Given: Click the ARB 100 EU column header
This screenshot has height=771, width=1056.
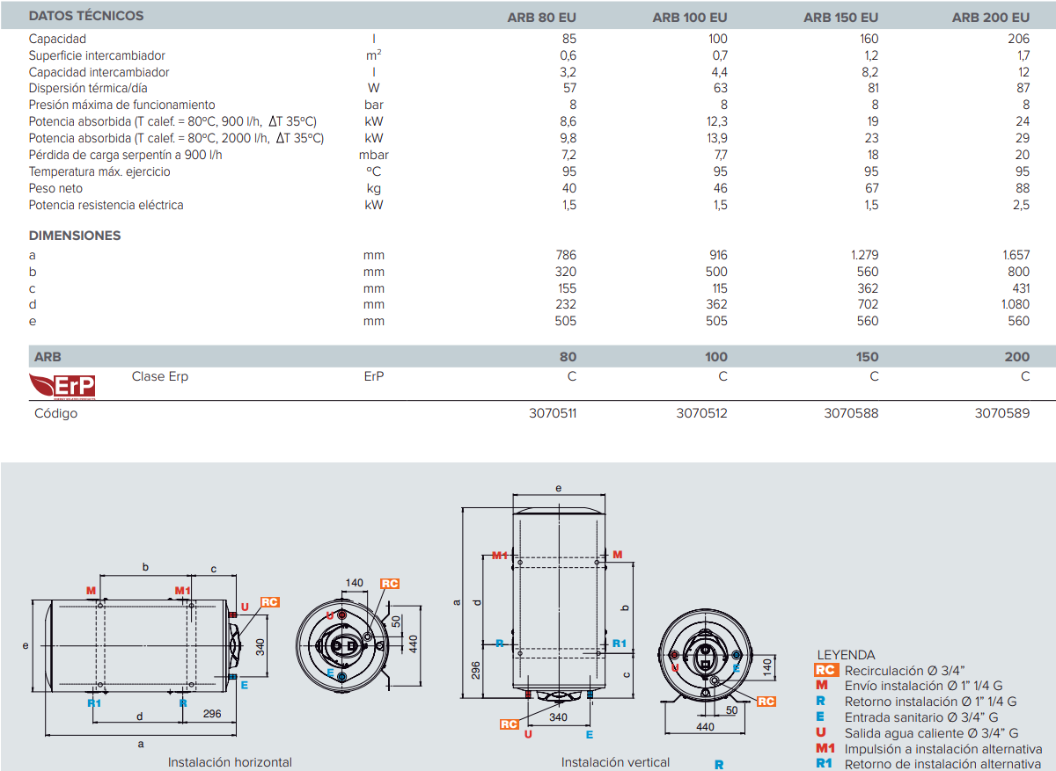Looking at the screenshot, I should pos(690,17).
